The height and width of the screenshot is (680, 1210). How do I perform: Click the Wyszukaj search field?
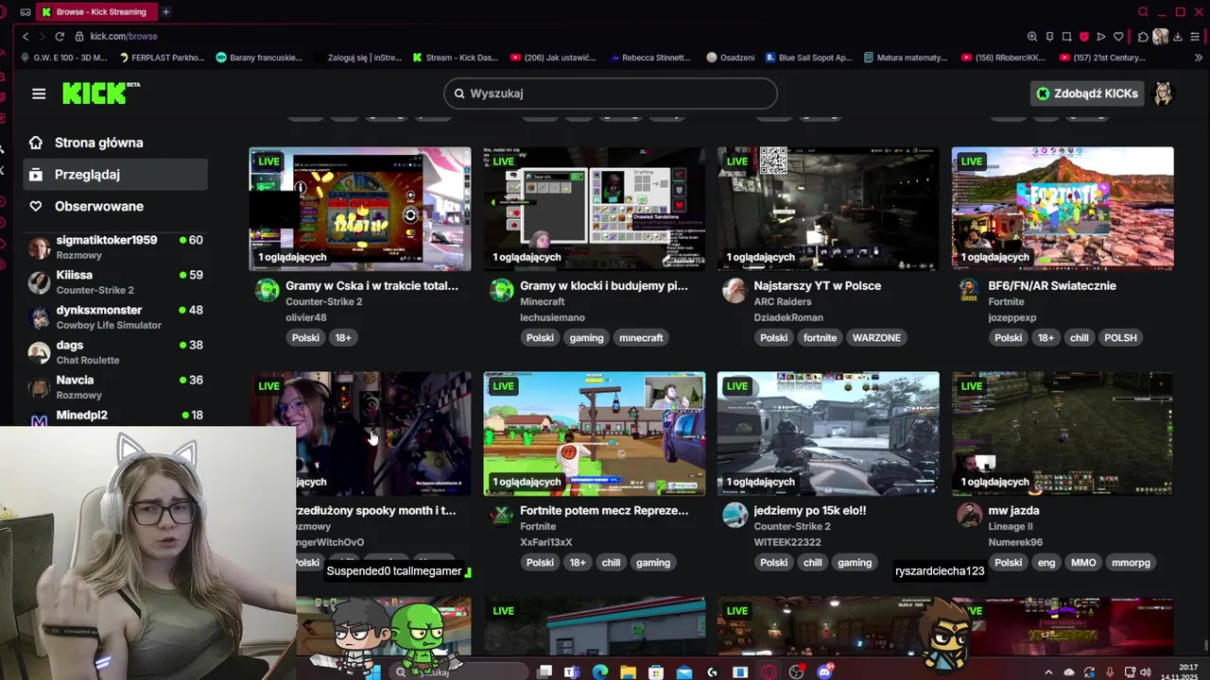click(x=611, y=93)
